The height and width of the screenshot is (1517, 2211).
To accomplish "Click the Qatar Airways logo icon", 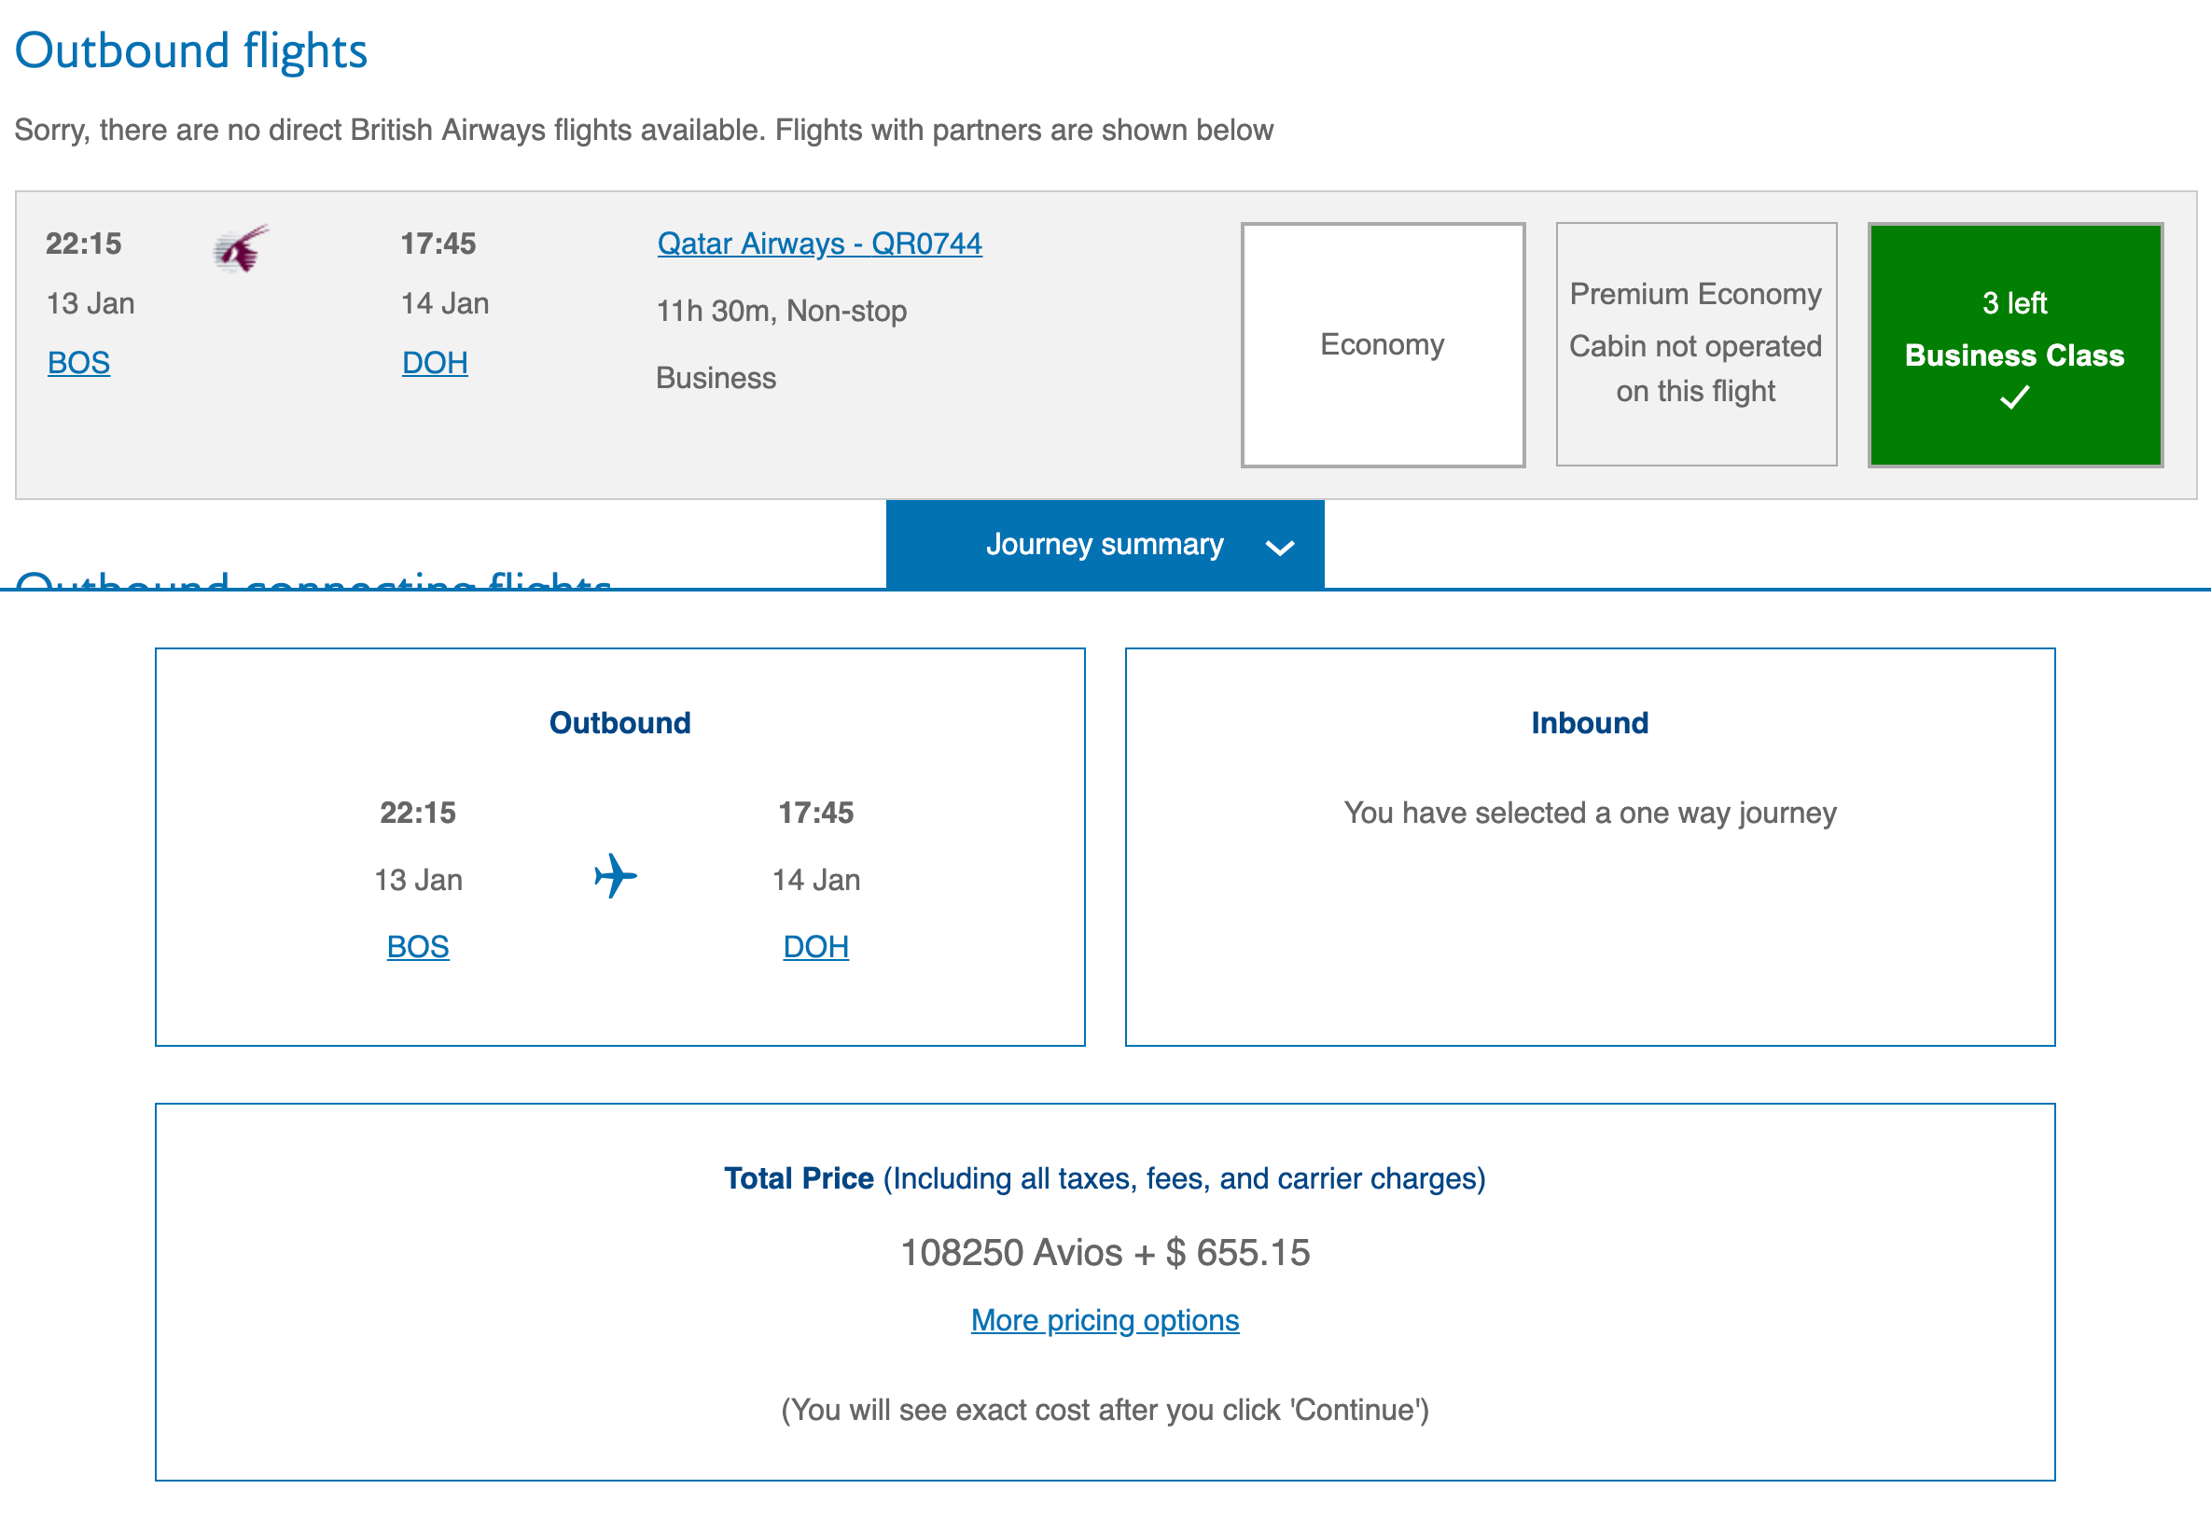I will pos(241,249).
